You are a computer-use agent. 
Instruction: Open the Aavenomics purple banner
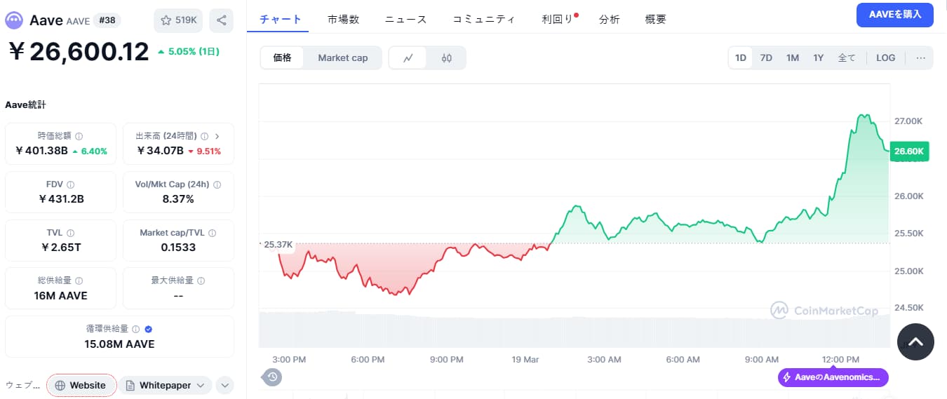[833, 377]
